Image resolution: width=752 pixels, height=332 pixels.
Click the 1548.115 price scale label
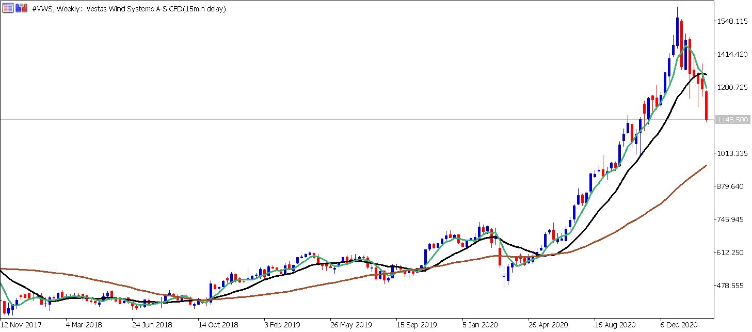731,21
